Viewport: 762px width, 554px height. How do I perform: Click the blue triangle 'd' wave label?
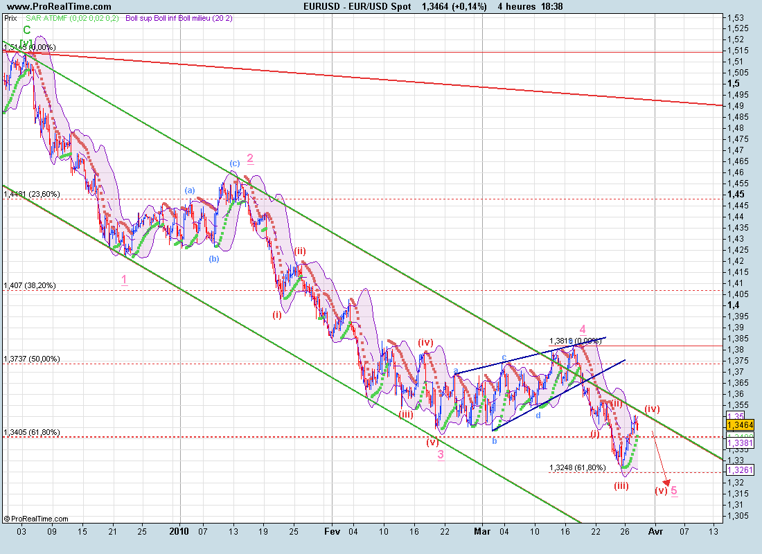(538, 415)
